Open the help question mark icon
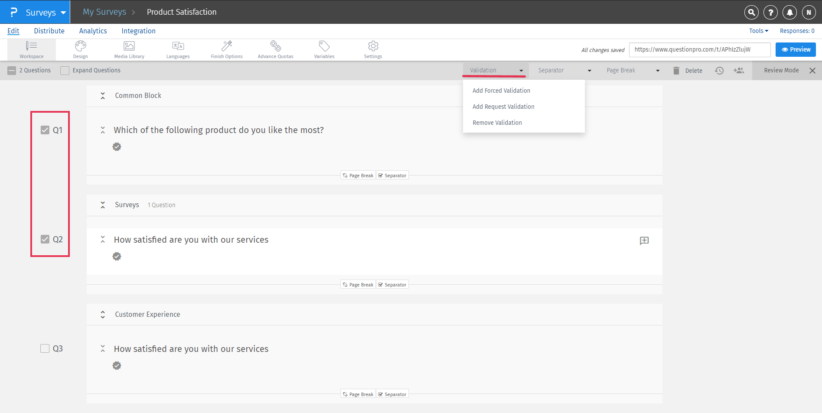Image resolution: width=822 pixels, height=413 pixels. [770, 13]
